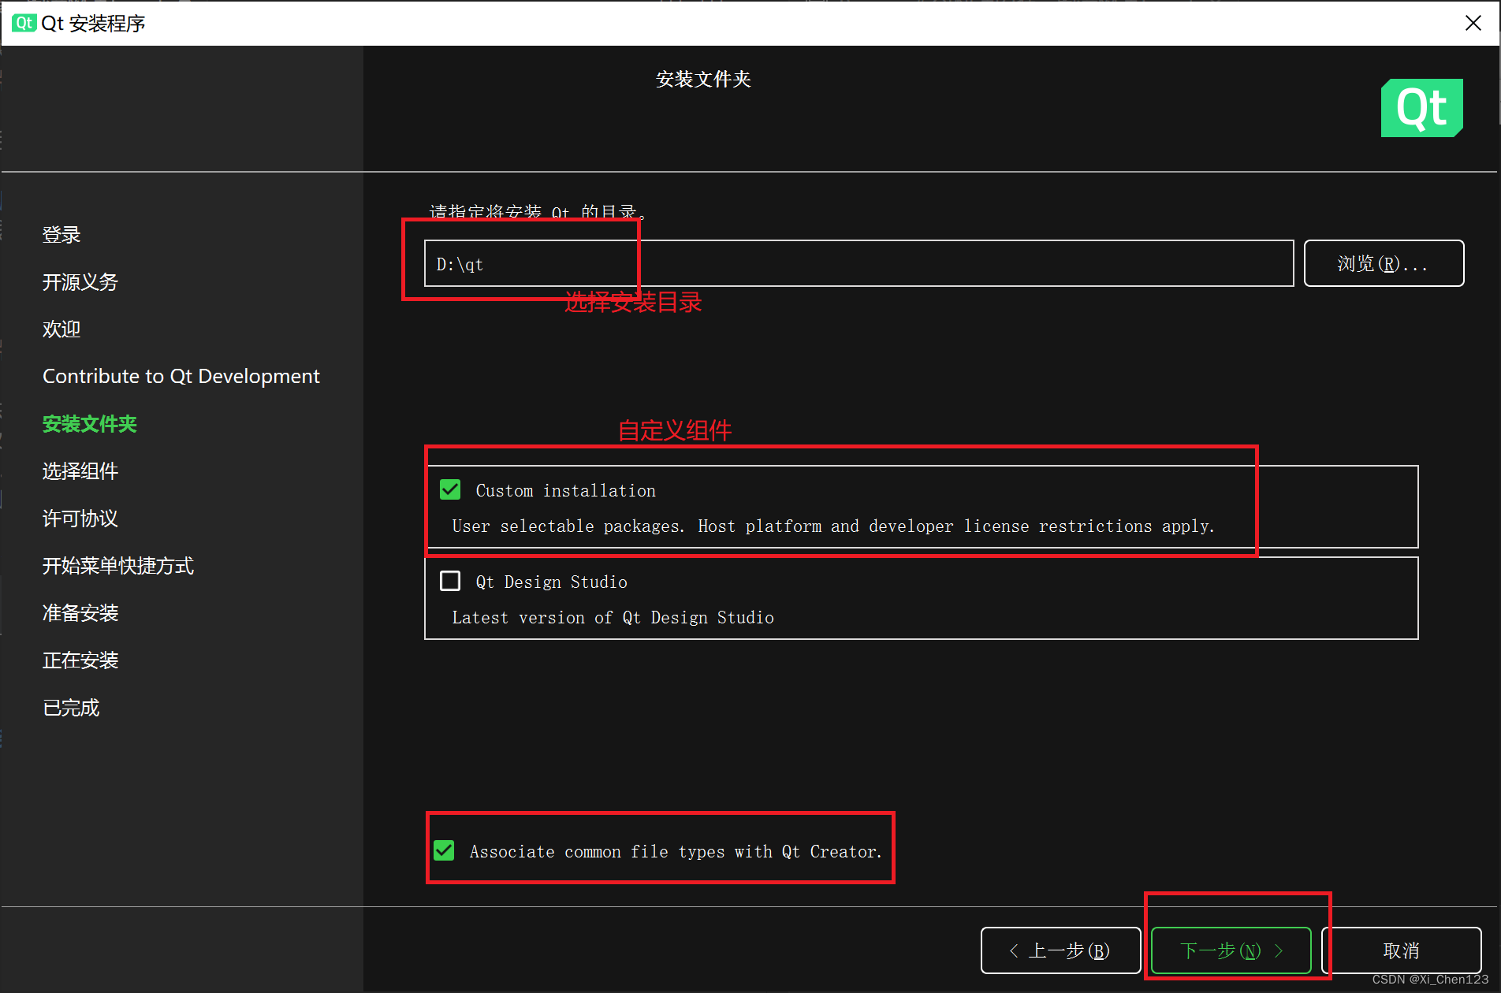
Task: Select the 已完成 step in the sidebar
Action: (71, 708)
